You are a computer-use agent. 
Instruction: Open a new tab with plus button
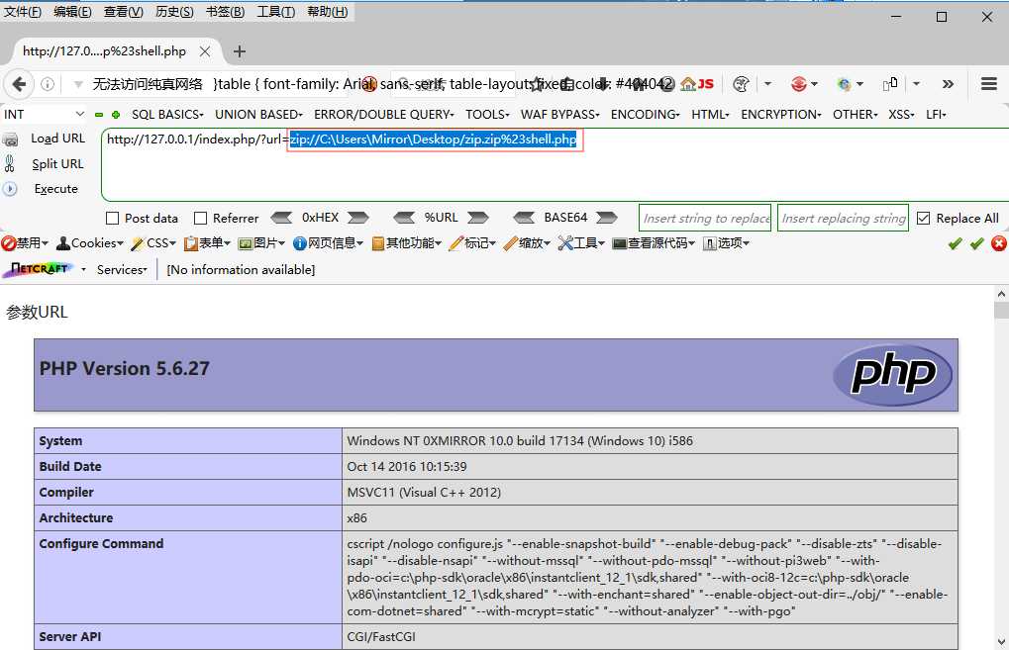[x=240, y=51]
